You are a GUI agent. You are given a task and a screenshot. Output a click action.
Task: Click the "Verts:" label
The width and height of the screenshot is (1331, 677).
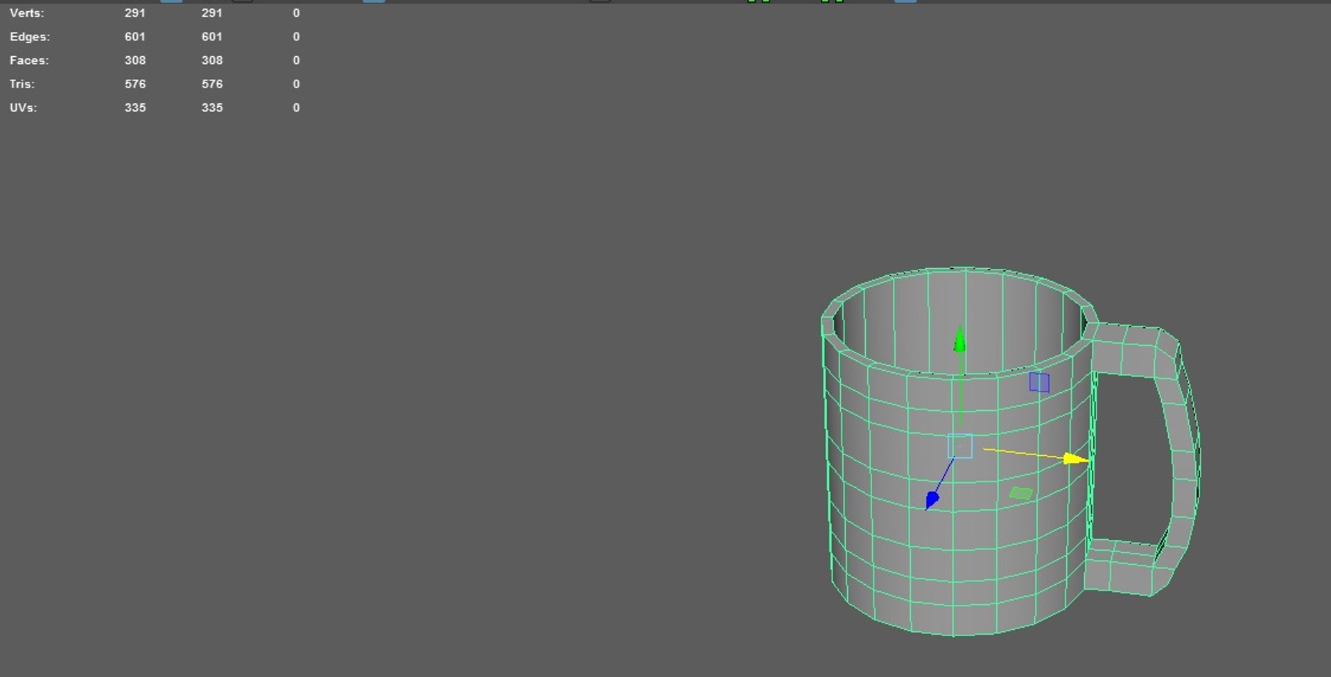[x=27, y=13]
